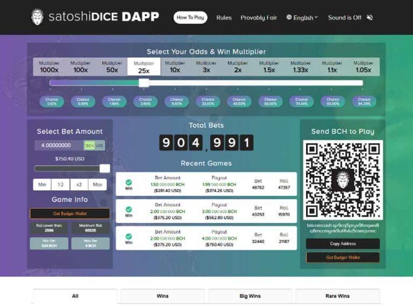The height and width of the screenshot is (305, 413).
Task: Choose the Chance 33.00% pill
Action: tap(208, 101)
